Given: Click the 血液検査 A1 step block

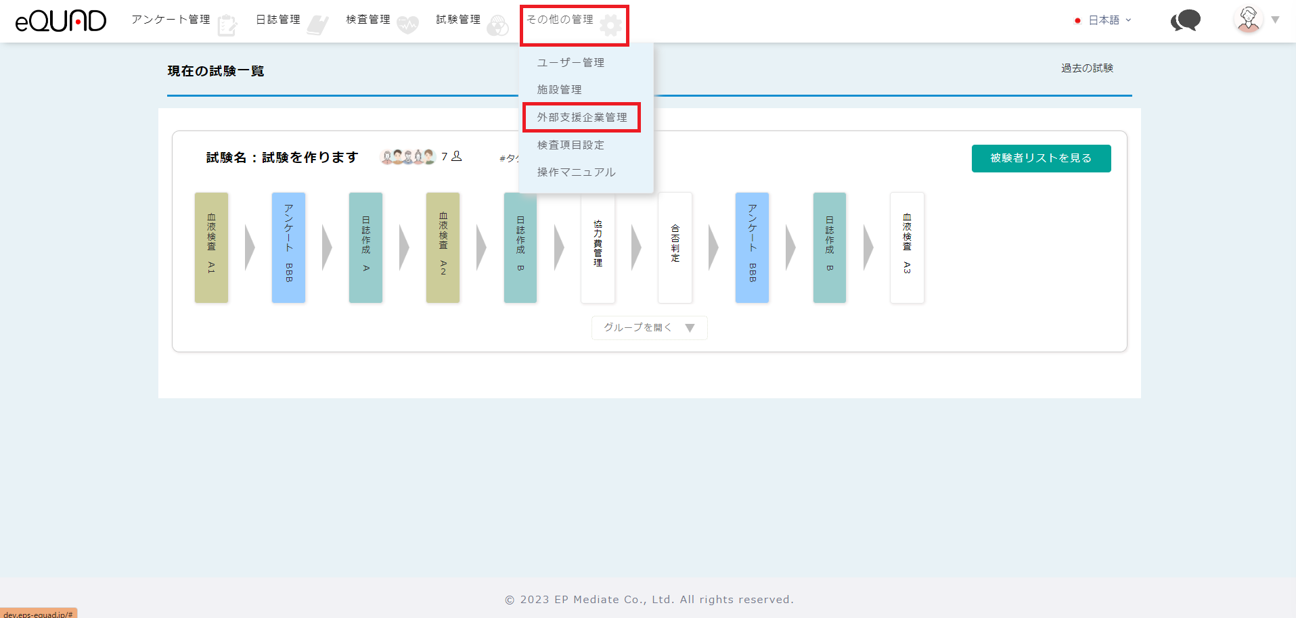Looking at the screenshot, I should coord(211,247).
